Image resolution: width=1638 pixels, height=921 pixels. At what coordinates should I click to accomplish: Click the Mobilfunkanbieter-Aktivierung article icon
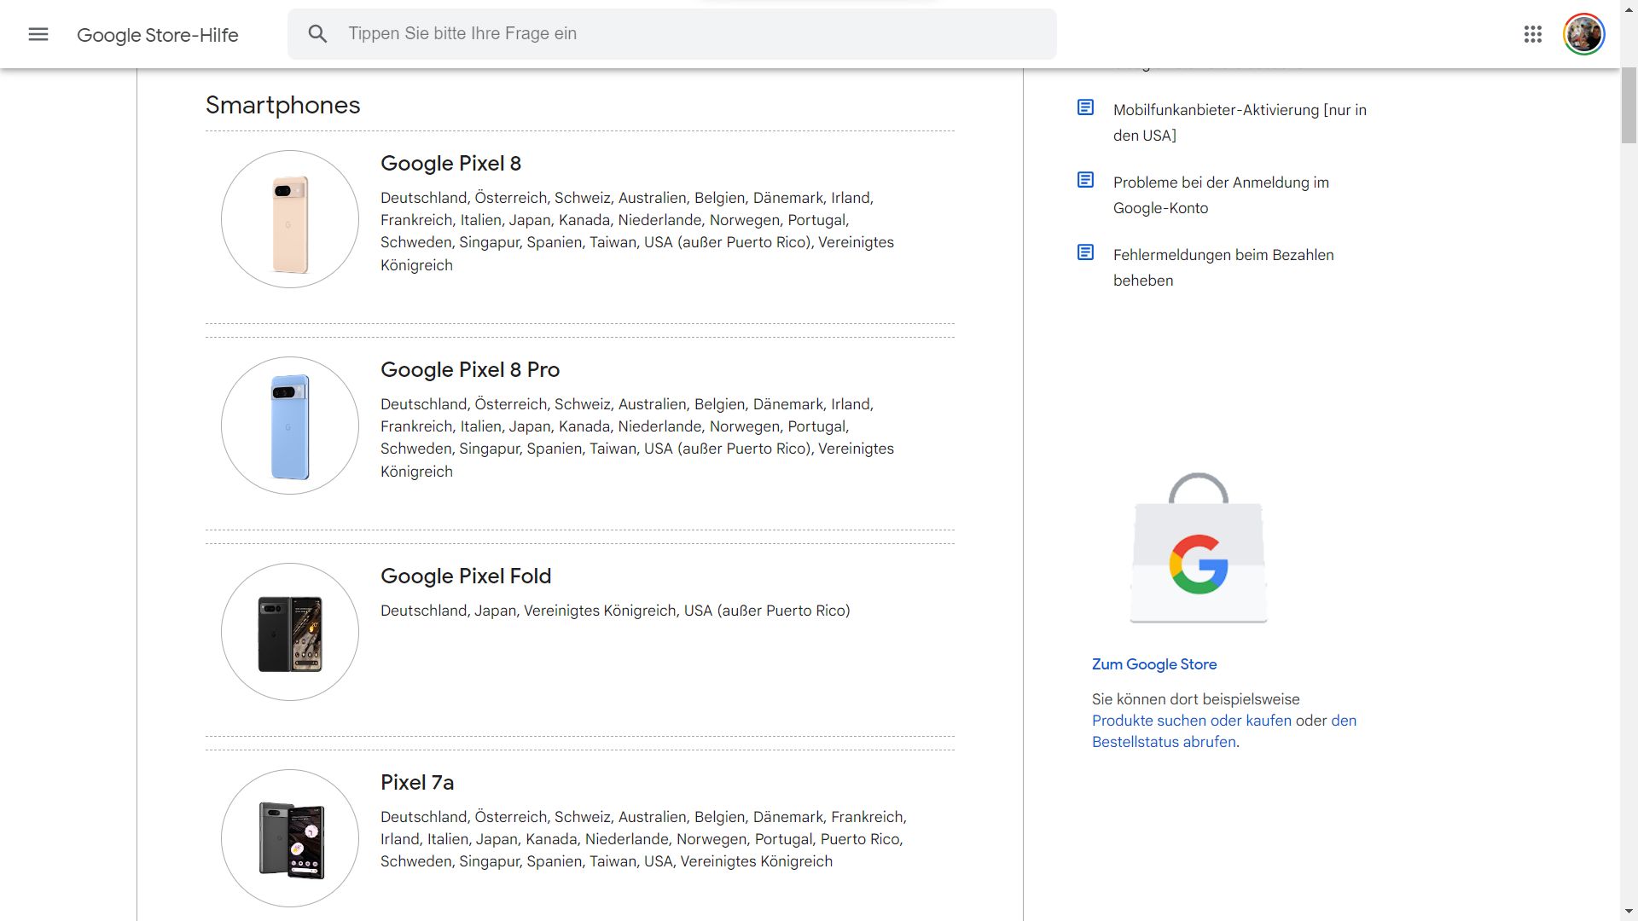pos(1085,107)
